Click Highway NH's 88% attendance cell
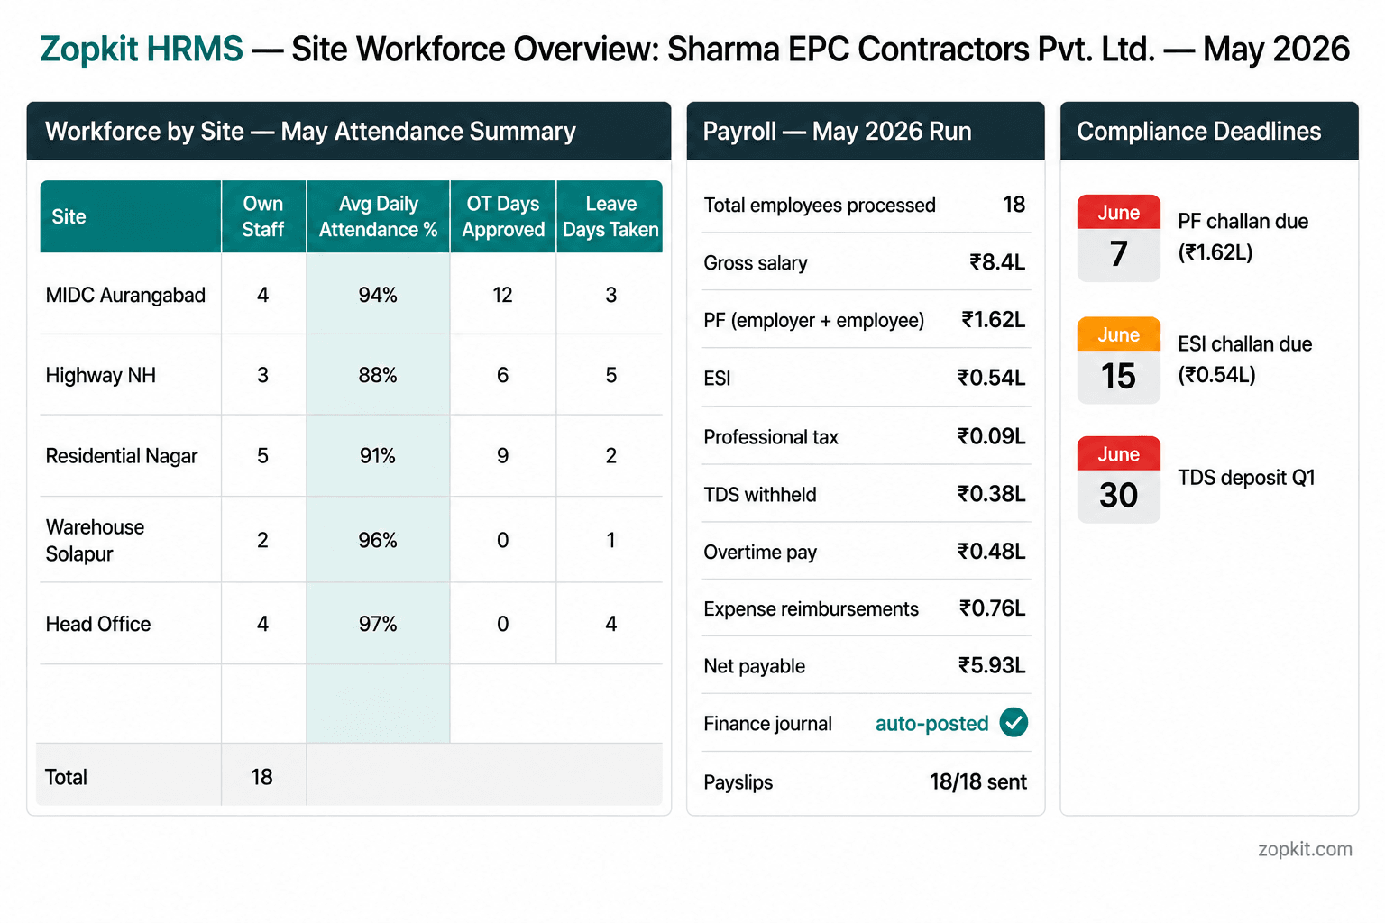Viewport: 1385px width, 923px height. click(378, 375)
